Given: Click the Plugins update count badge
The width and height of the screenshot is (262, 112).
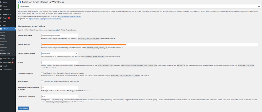Looking at the screenshot, I should pos(9,18).
